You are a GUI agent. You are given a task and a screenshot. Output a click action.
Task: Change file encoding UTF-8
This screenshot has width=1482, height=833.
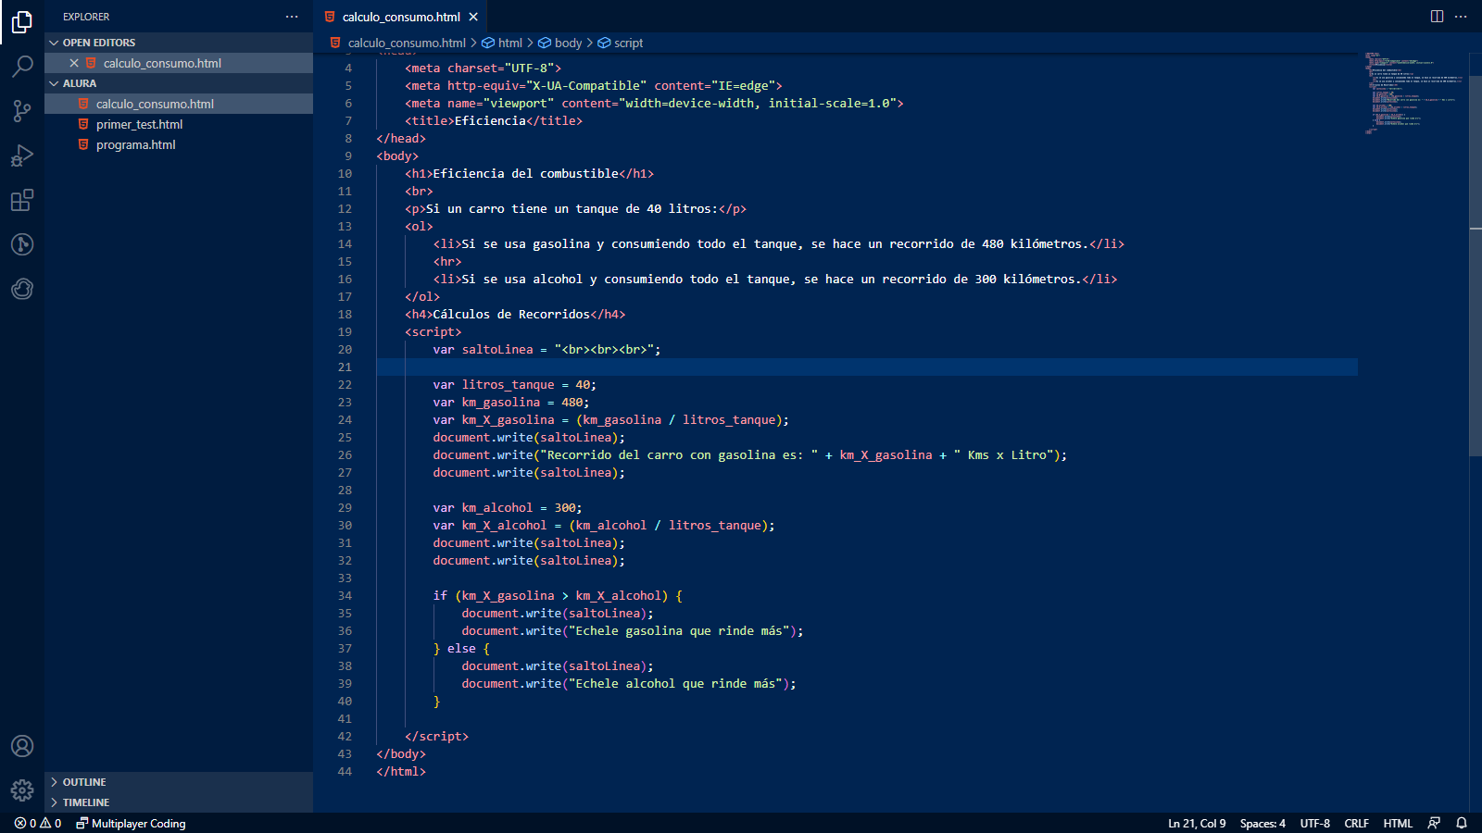coord(1314,823)
